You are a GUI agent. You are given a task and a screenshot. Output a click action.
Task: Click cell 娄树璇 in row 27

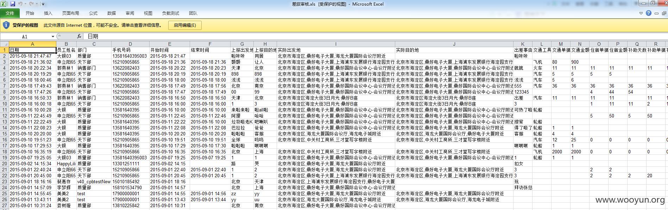pos(66,205)
